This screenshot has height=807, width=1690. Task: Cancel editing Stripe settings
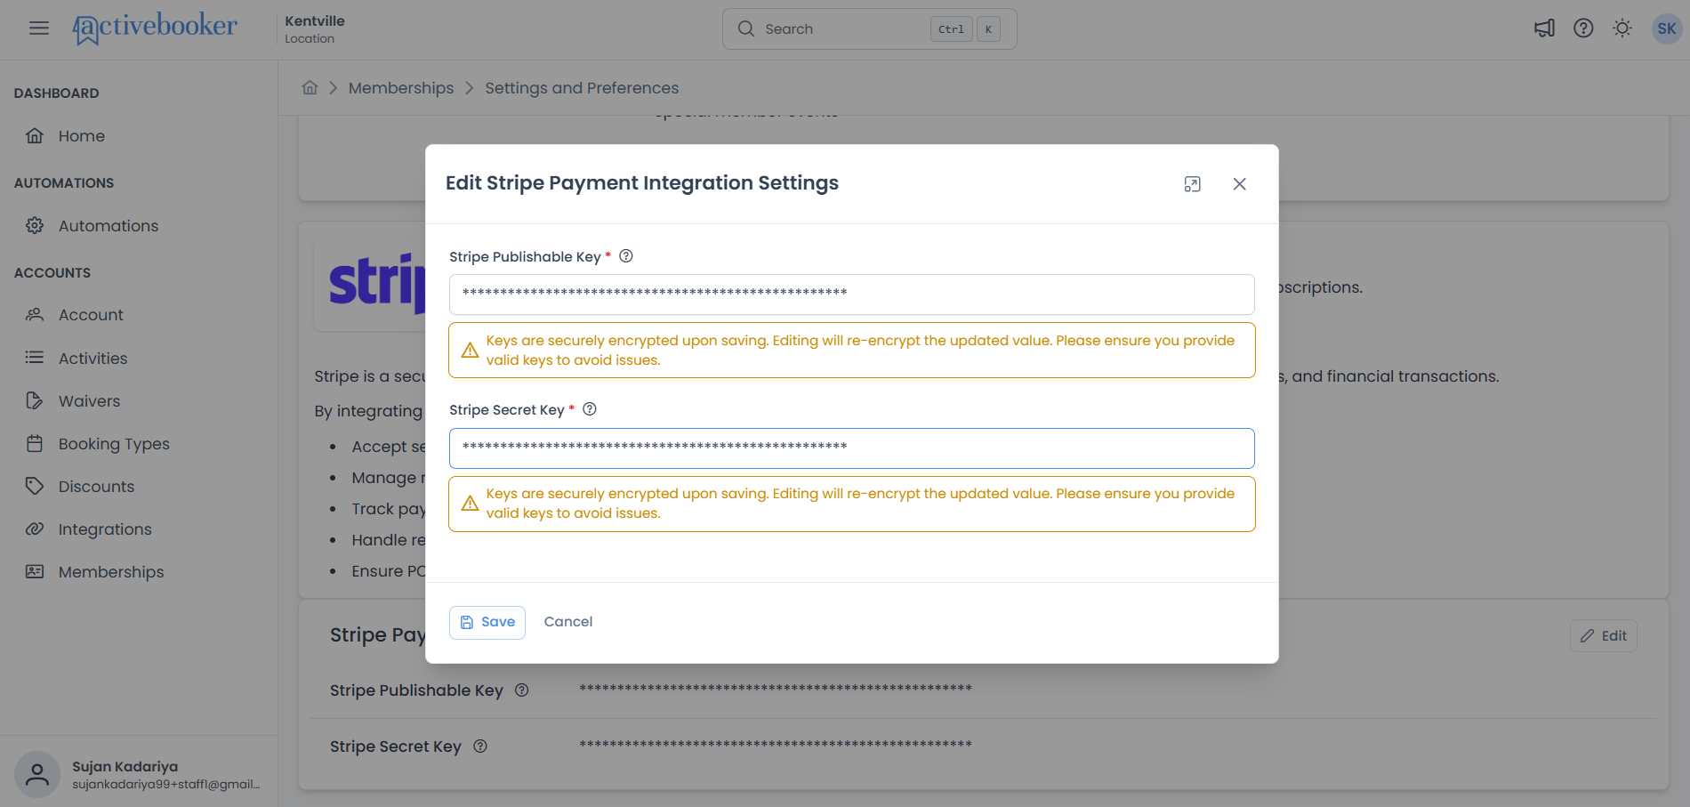click(x=567, y=622)
